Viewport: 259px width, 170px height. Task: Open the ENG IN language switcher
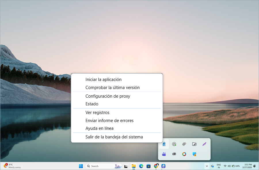point(219,166)
